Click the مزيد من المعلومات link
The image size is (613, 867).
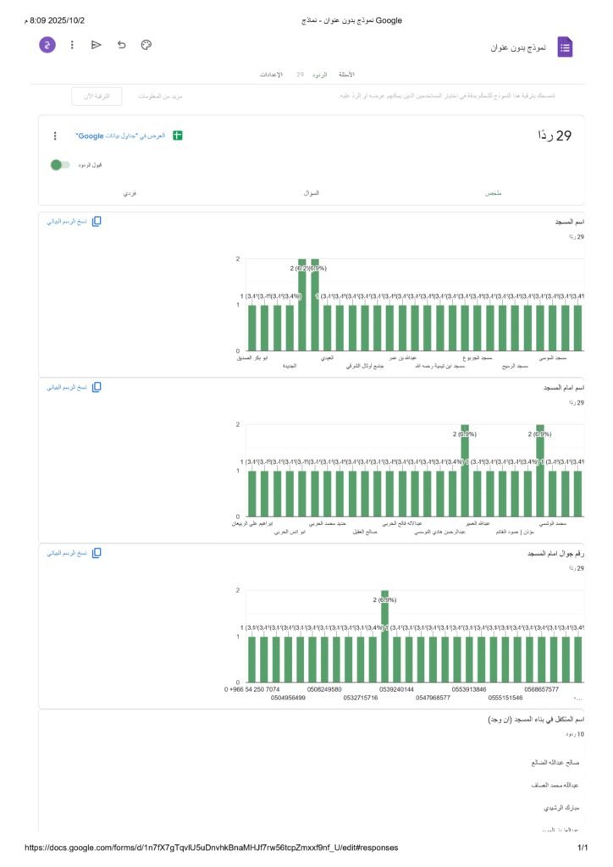tap(161, 97)
